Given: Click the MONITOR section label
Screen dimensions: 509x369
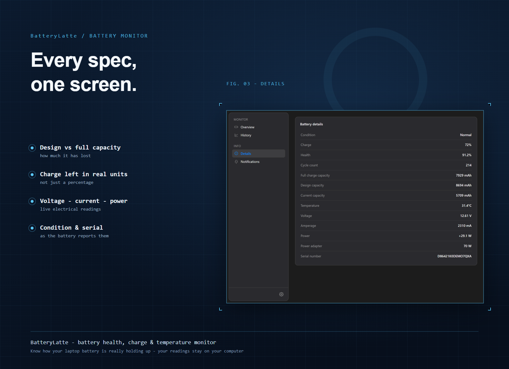Looking at the screenshot, I should point(241,120).
